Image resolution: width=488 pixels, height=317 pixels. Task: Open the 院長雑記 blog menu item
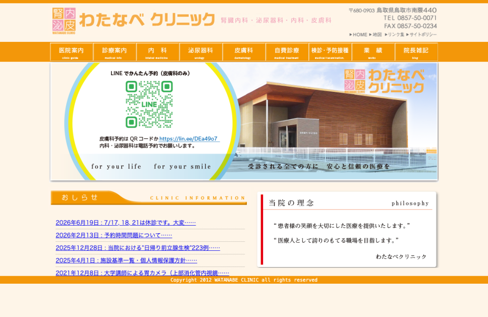416,52
